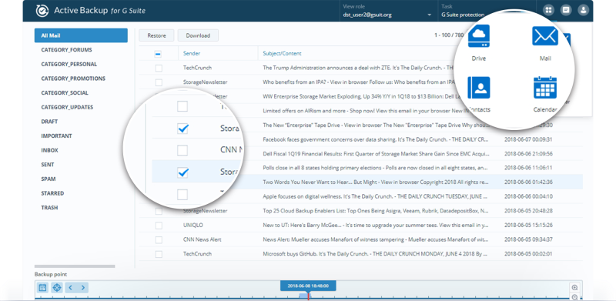The height and width of the screenshot is (301, 616).
Task: Check the box for 'Who benefits from an IPA?' email
Action: [x=159, y=82]
